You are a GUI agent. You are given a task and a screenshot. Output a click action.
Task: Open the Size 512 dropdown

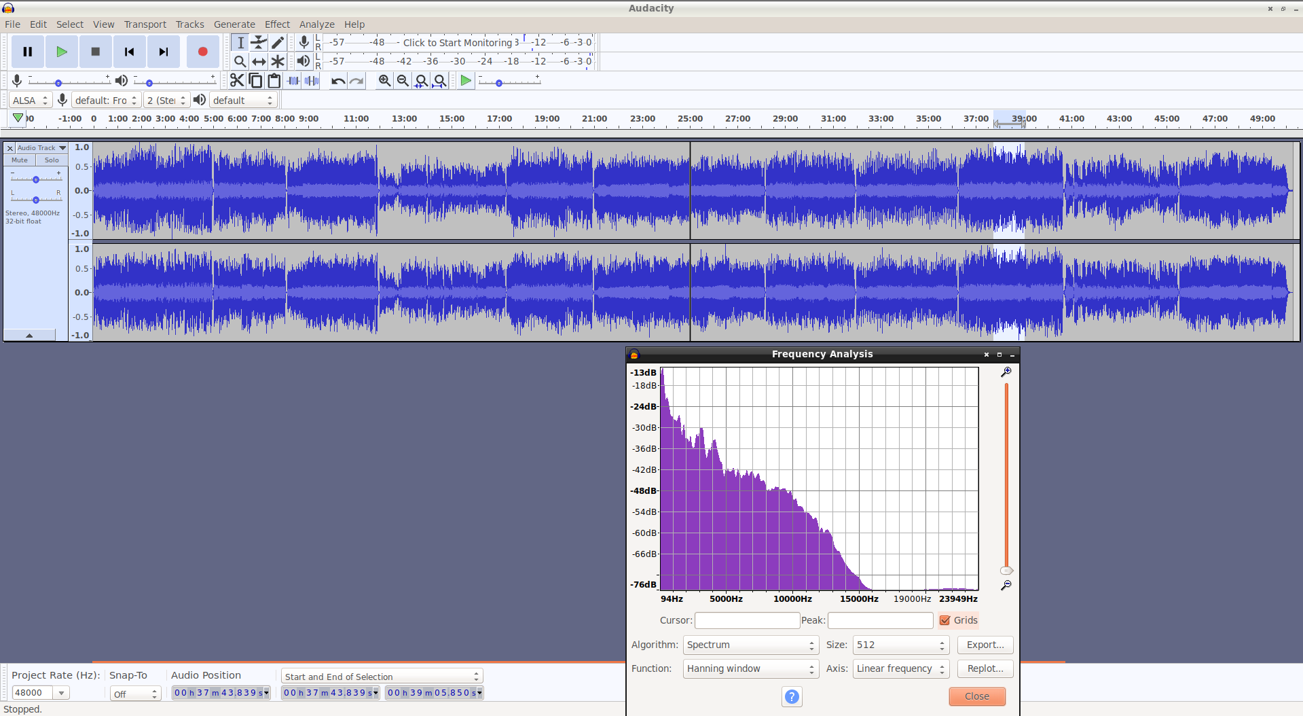[x=900, y=645]
